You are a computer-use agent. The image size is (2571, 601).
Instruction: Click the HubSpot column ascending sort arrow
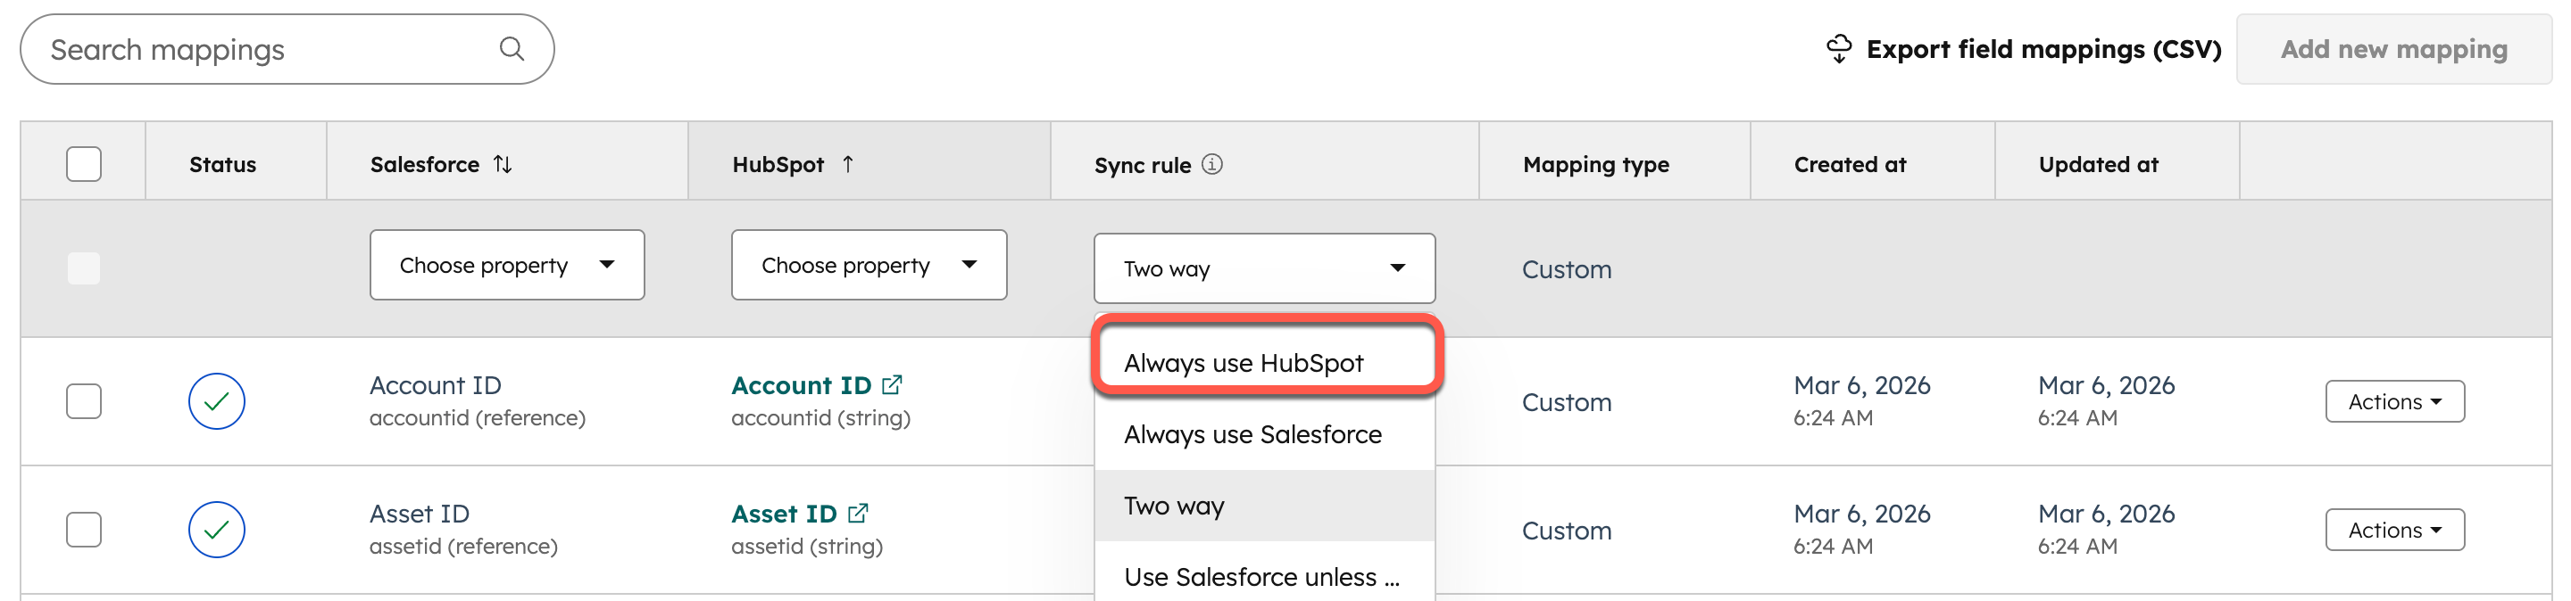coord(847,163)
